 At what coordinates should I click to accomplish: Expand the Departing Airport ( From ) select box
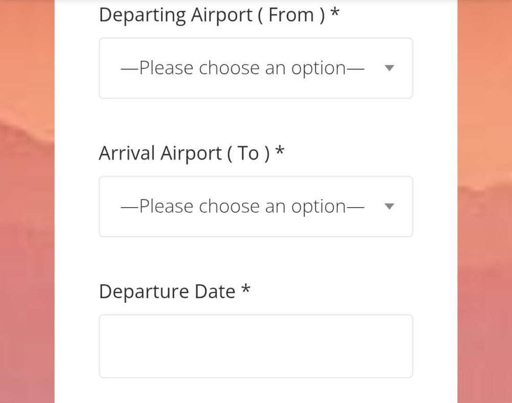[256, 68]
